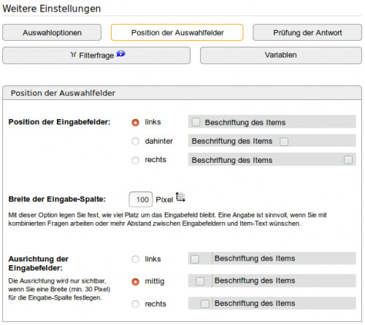The width and height of the screenshot is (365, 325).
Task: Click preview checkbox left of first Beschriftung
Action: point(196,122)
